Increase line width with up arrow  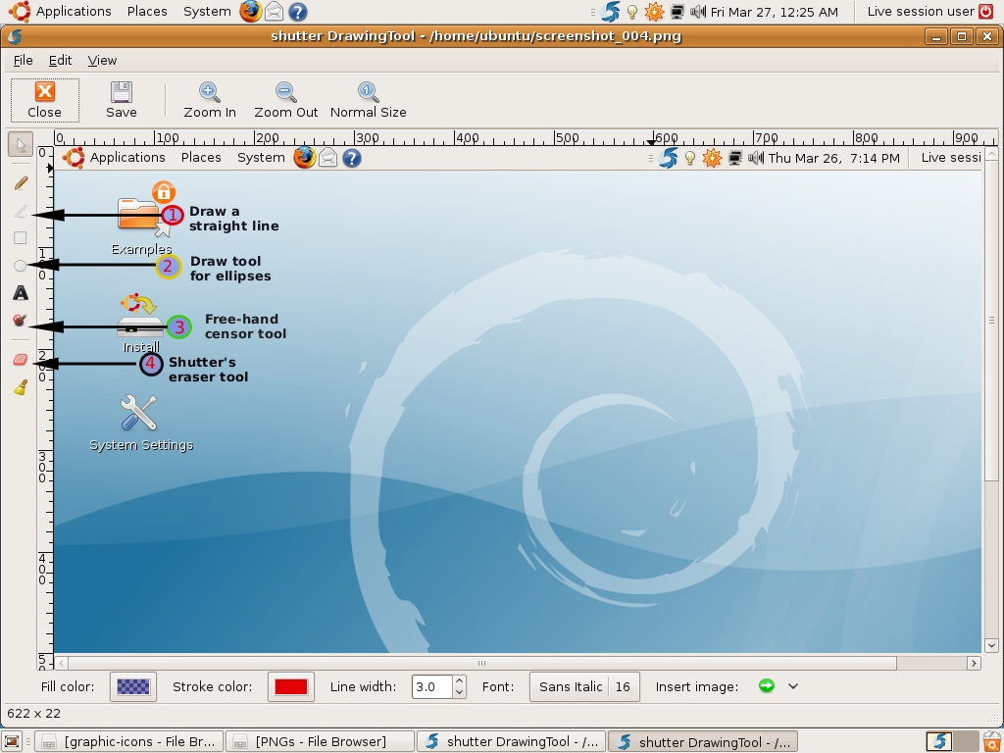459,681
